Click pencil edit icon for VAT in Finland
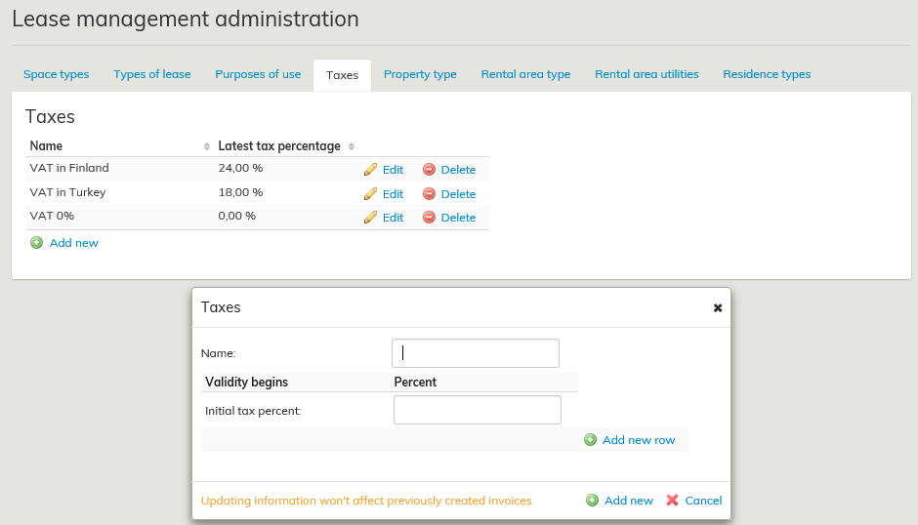Viewport: 918px width, 525px height. (370, 169)
